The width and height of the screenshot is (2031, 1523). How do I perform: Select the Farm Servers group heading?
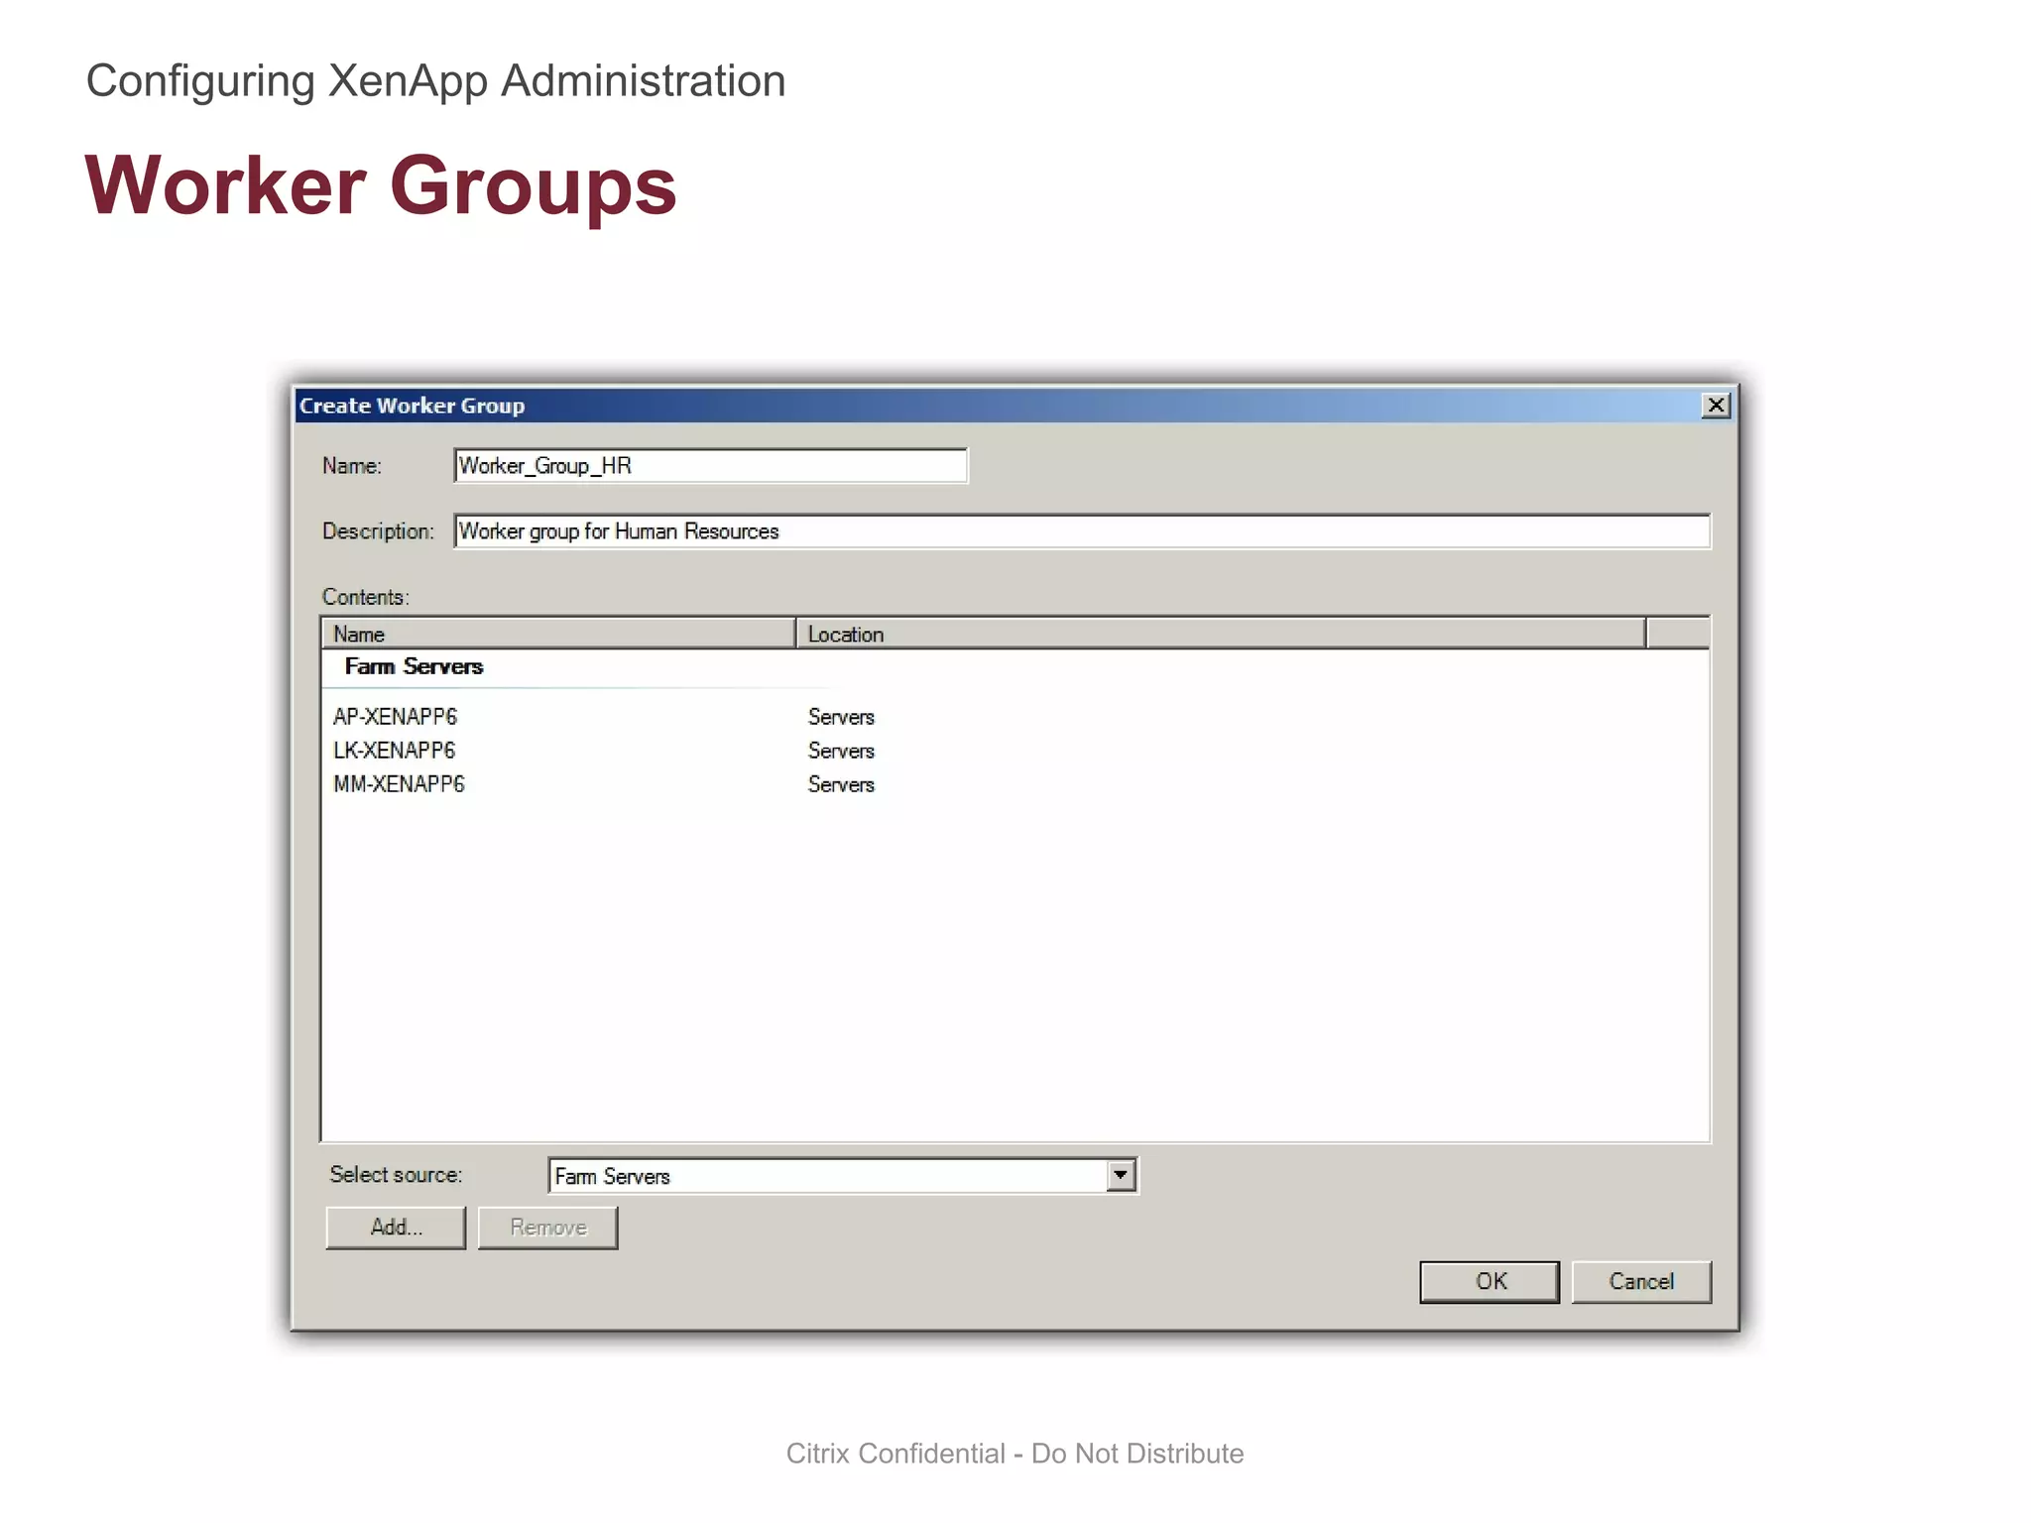[414, 666]
